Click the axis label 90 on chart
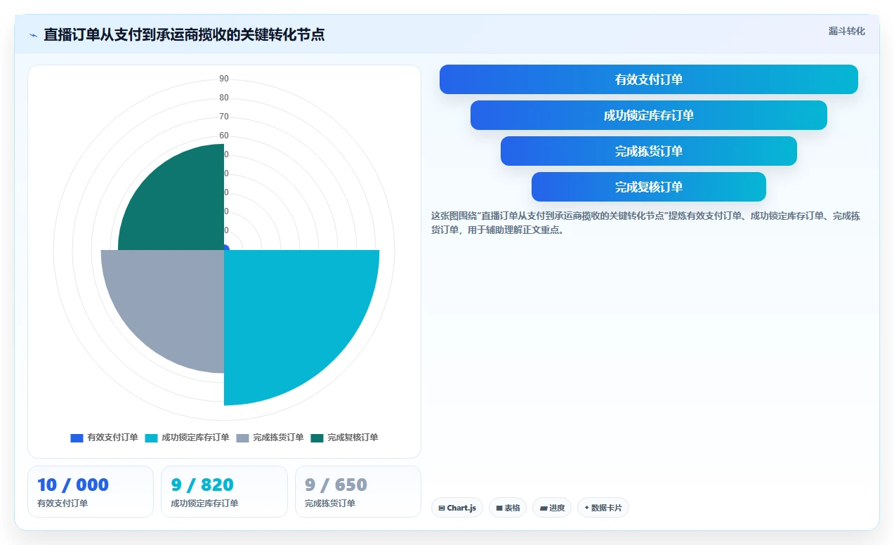This screenshot has height=545, width=894. [224, 79]
